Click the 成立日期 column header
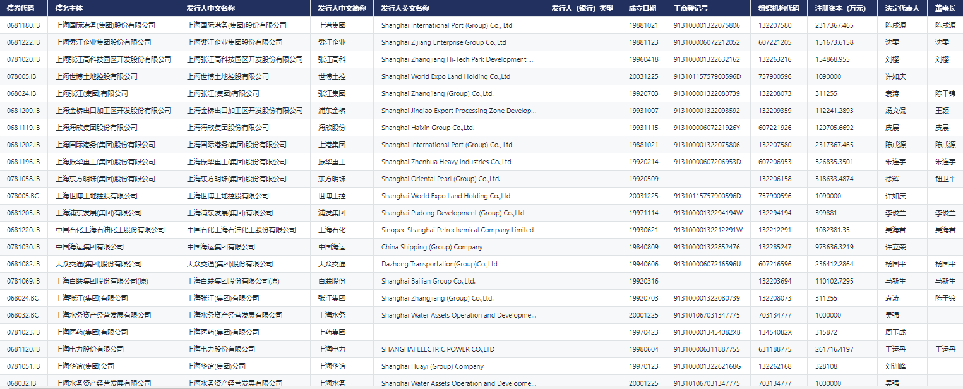This screenshot has width=963, height=389. coord(643,8)
